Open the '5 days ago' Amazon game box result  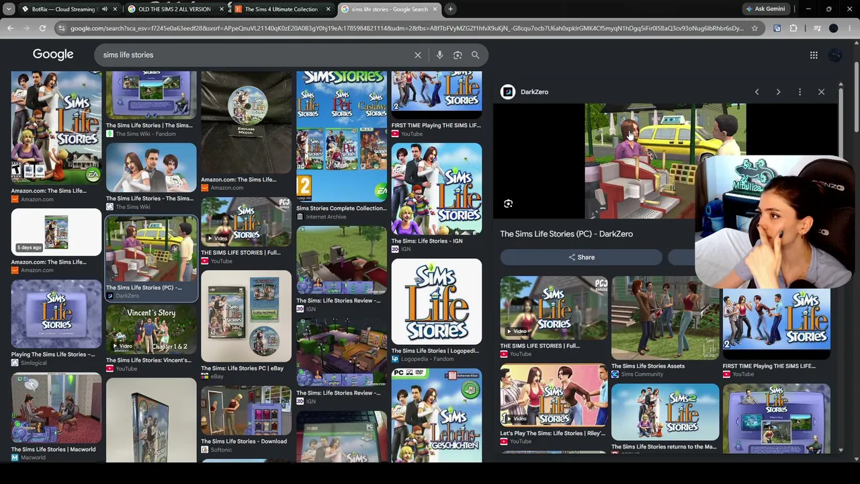pyautogui.click(x=56, y=233)
